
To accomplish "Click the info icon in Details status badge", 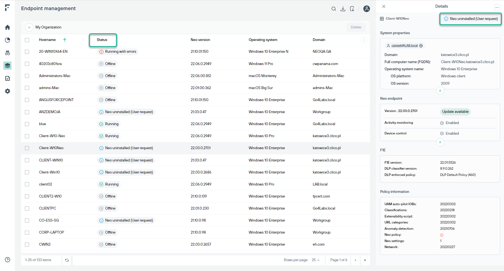I will [446, 19].
